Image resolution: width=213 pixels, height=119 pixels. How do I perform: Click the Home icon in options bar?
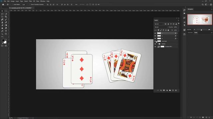coord(3,4)
